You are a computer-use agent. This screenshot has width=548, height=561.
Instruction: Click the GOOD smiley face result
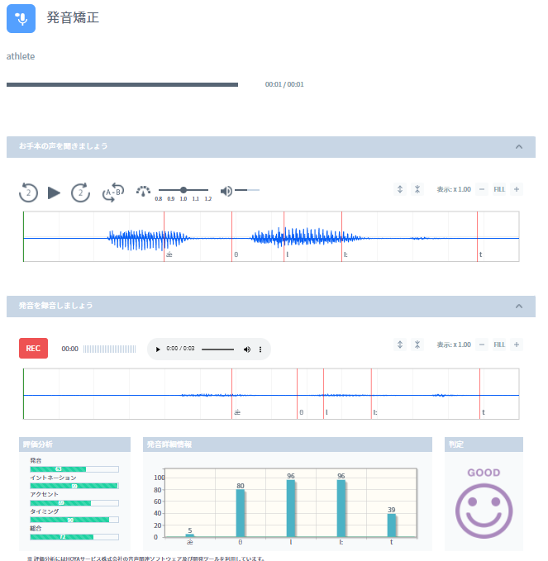(x=484, y=511)
